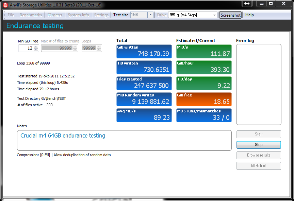Click the MD5 test button
The width and height of the screenshot is (294, 201).
point(259,166)
